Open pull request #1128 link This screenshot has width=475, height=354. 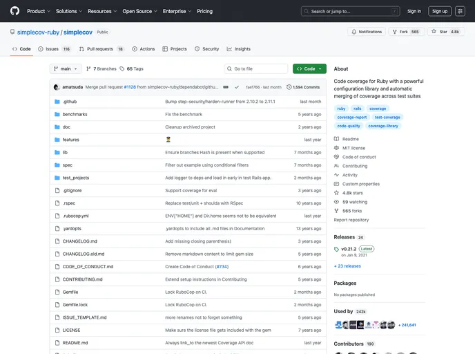(130, 87)
